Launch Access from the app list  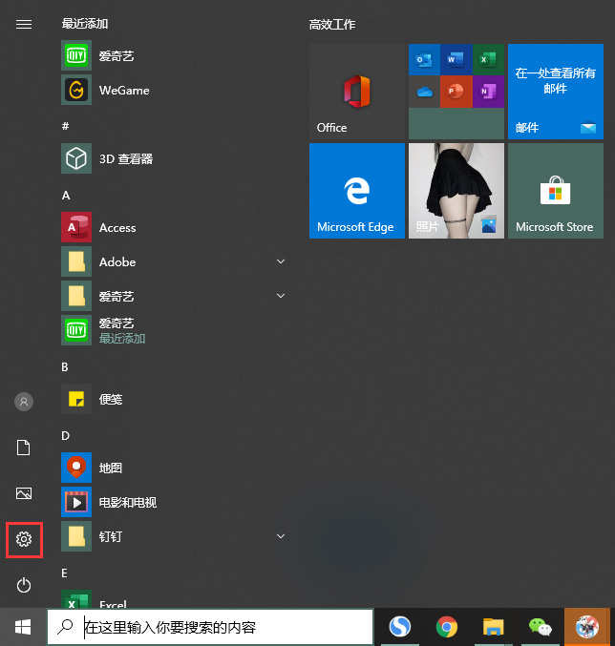[x=173, y=227]
